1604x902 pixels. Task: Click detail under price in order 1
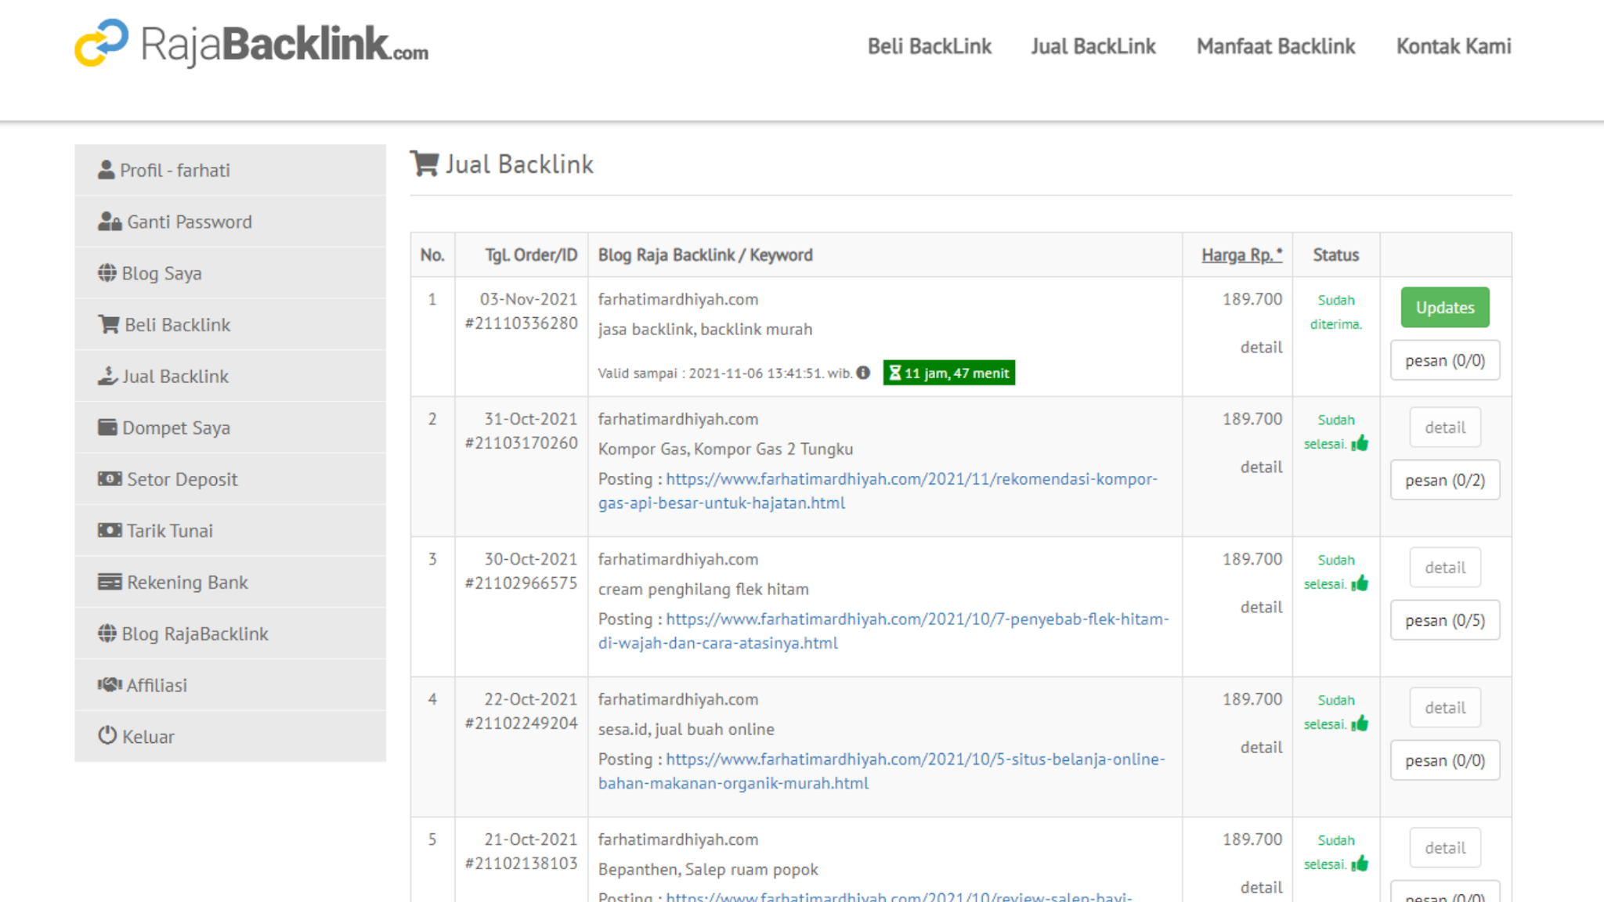(x=1261, y=347)
